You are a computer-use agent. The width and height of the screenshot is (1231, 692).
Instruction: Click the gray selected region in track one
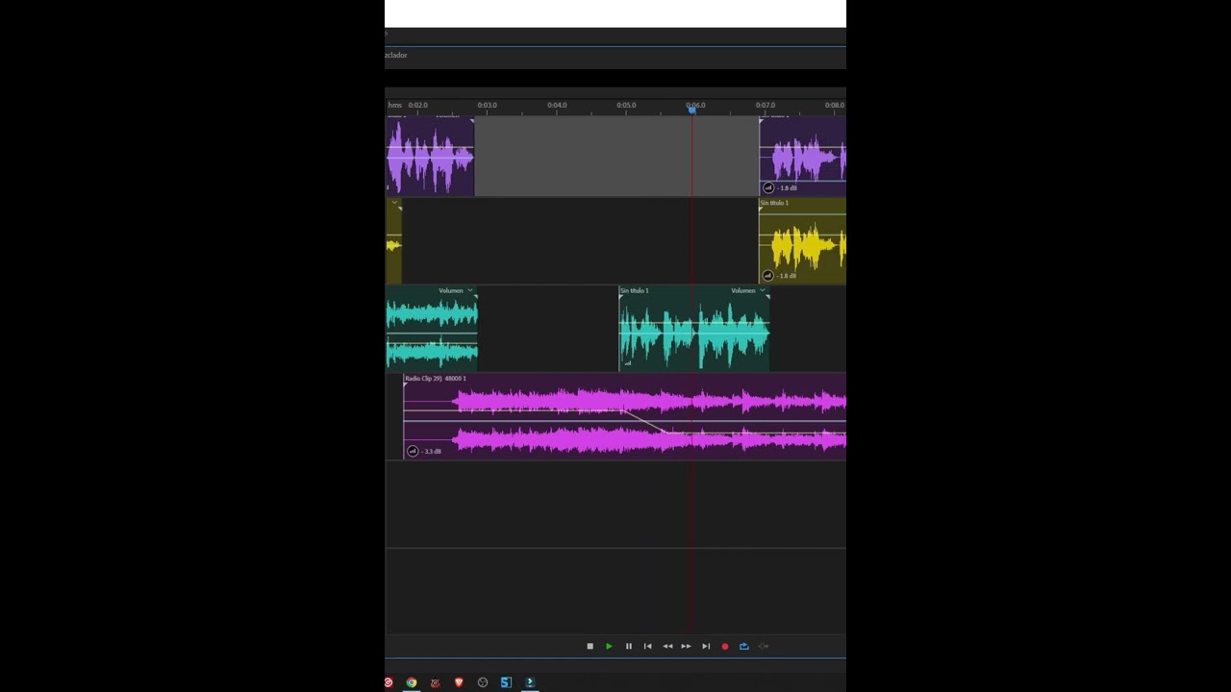click(616, 157)
